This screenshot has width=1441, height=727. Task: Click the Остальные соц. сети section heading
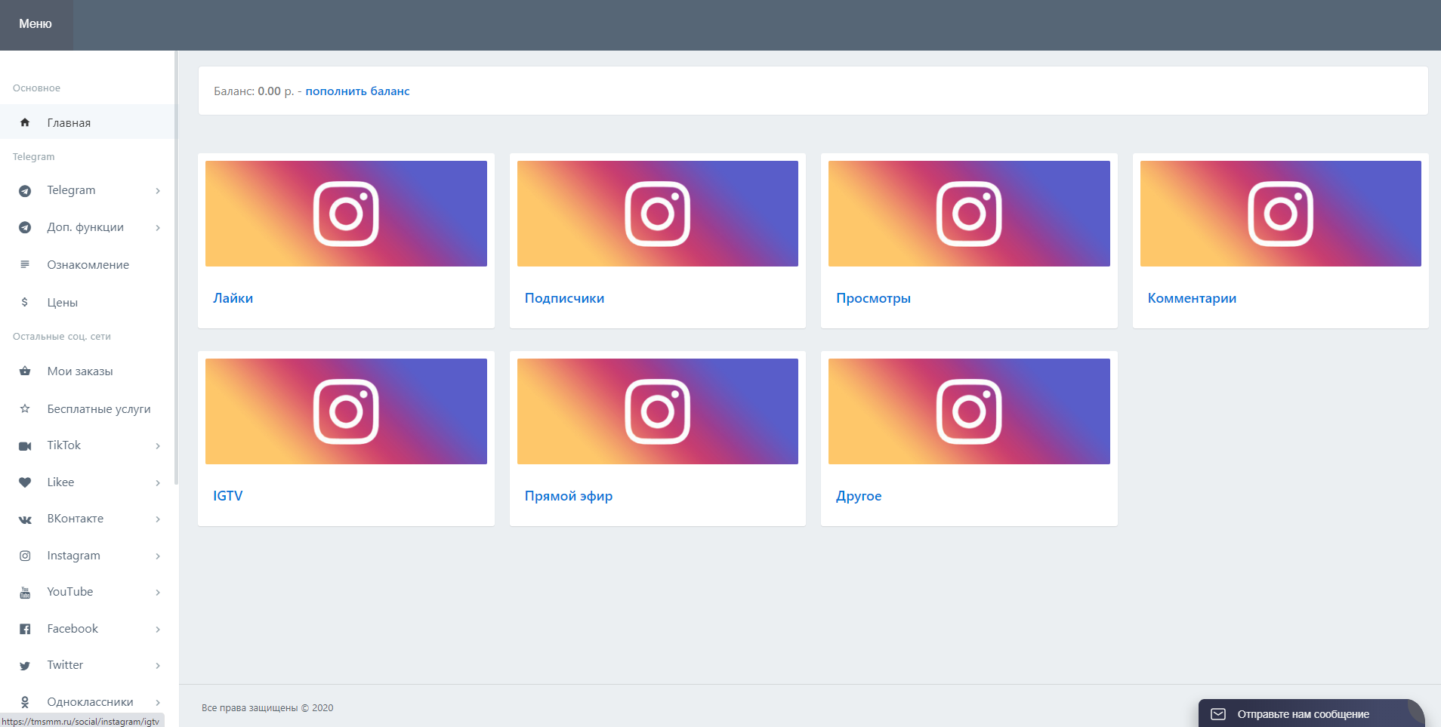[x=62, y=337]
